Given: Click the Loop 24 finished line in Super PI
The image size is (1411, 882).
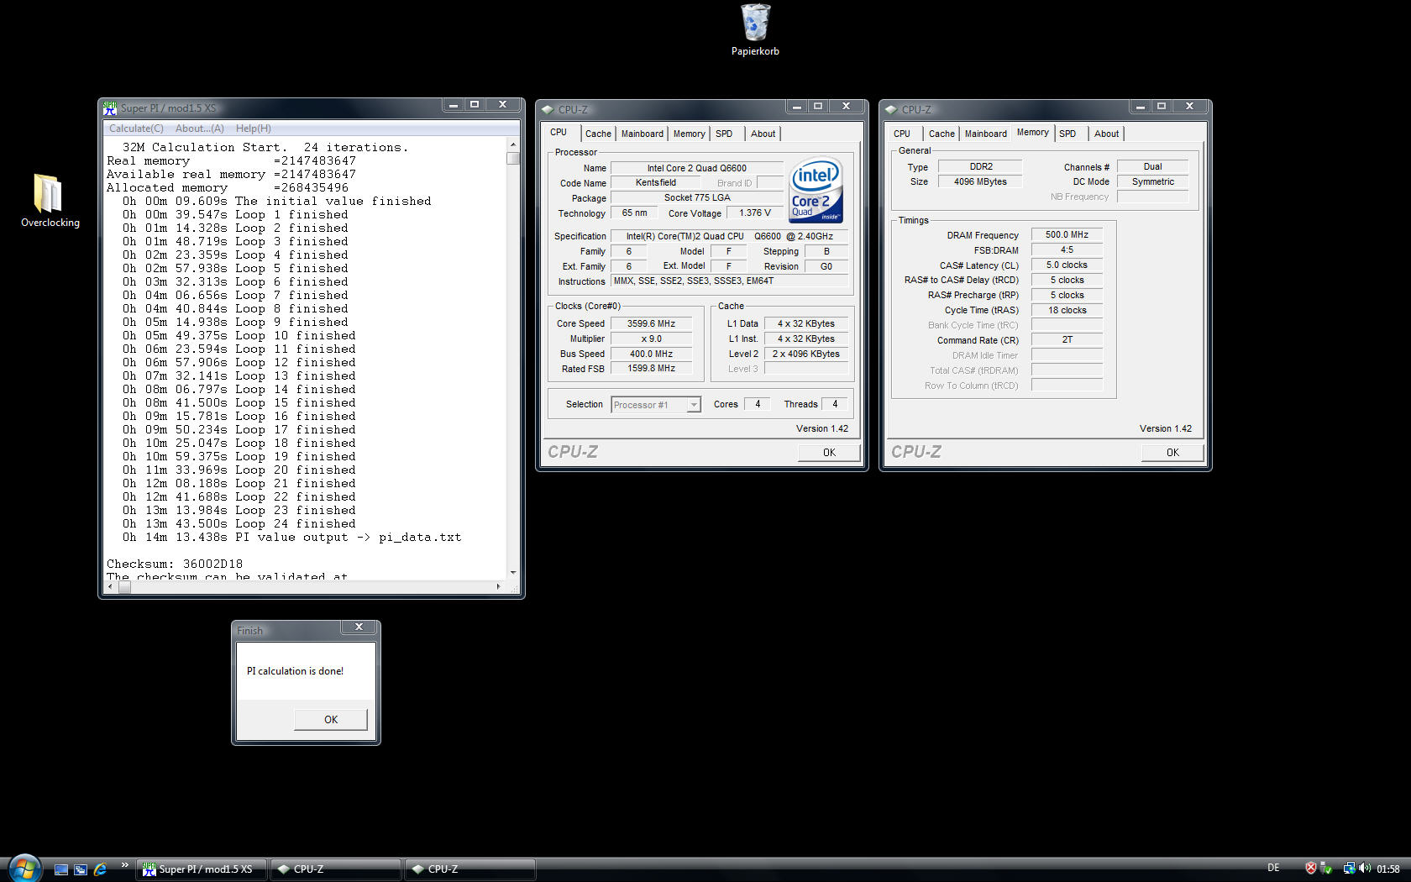Looking at the screenshot, I should [x=239, y=523].
